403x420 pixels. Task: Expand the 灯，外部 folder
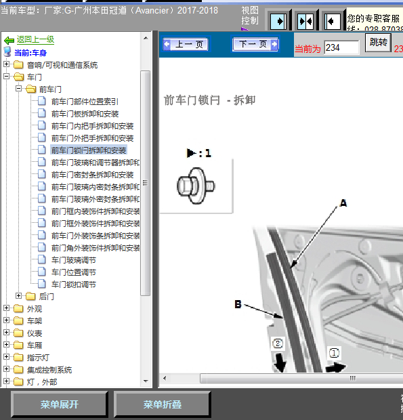click(x=6, y=381)
